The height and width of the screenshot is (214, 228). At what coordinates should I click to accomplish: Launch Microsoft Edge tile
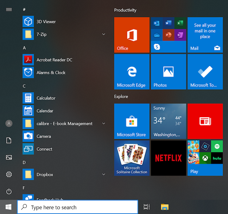coord(132,72)
